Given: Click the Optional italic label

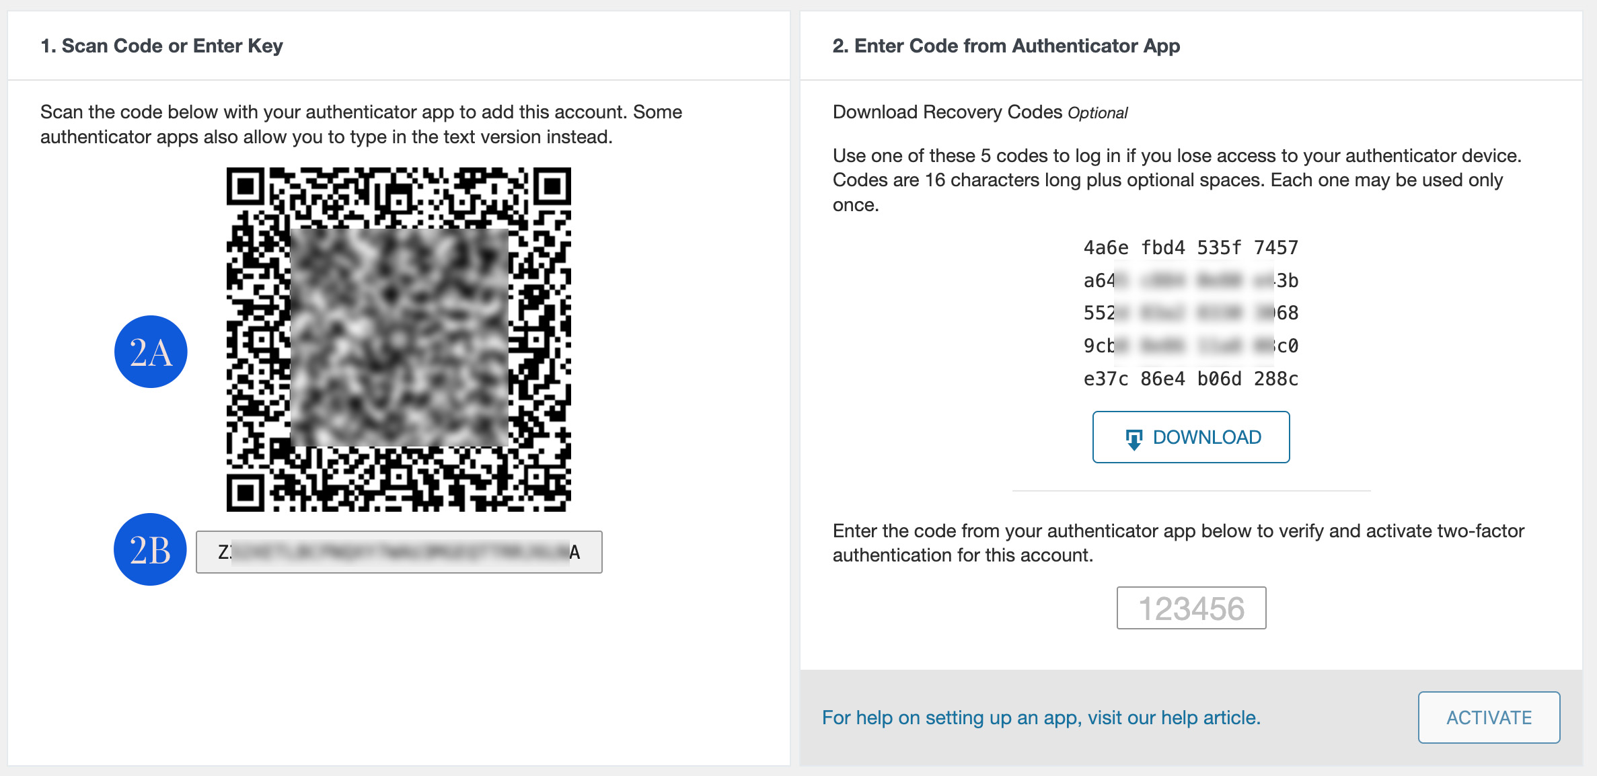Looking at the screenshot, I should click(1098, 113).
